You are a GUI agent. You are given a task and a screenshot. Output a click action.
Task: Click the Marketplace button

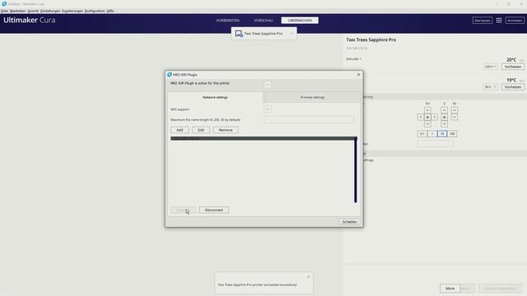click(483, 21)
